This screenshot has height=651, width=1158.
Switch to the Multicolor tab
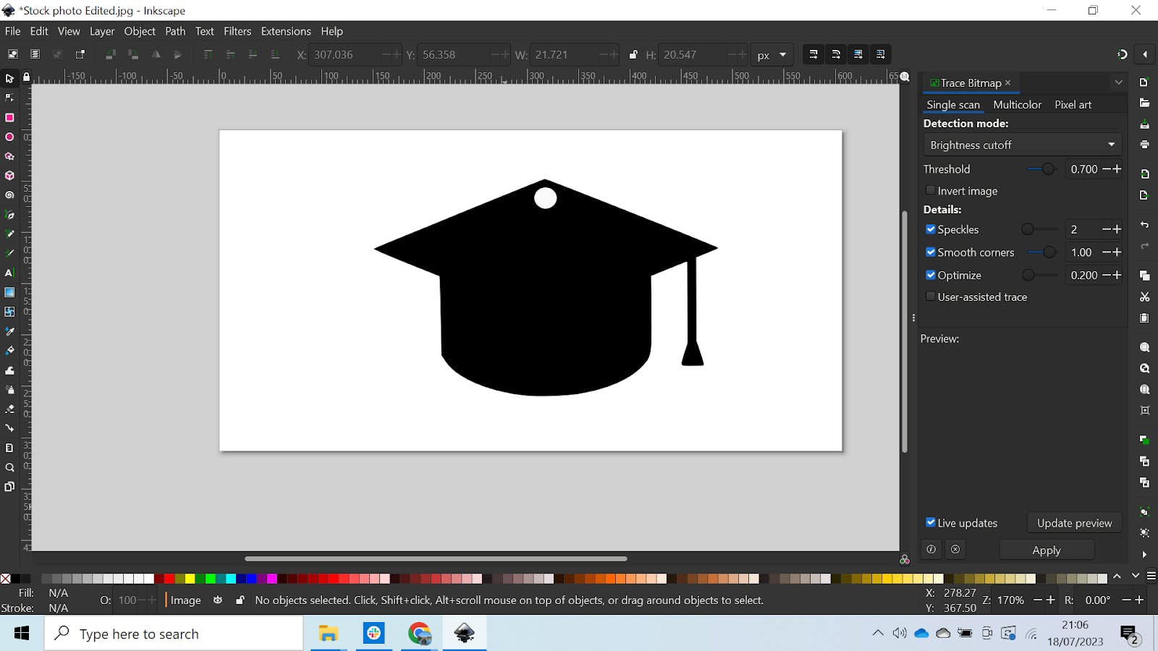tap(1017, 105)
